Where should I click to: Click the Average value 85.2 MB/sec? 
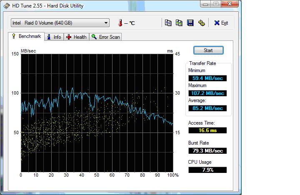[207, 108]
